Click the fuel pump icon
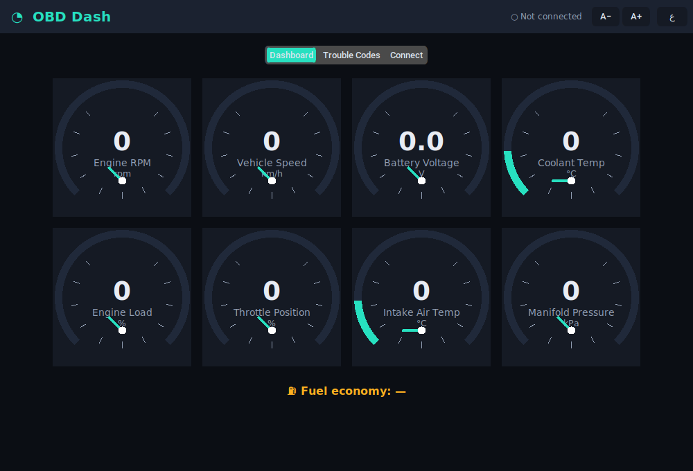This screenshot has height=471, width=693. point(292,391)
